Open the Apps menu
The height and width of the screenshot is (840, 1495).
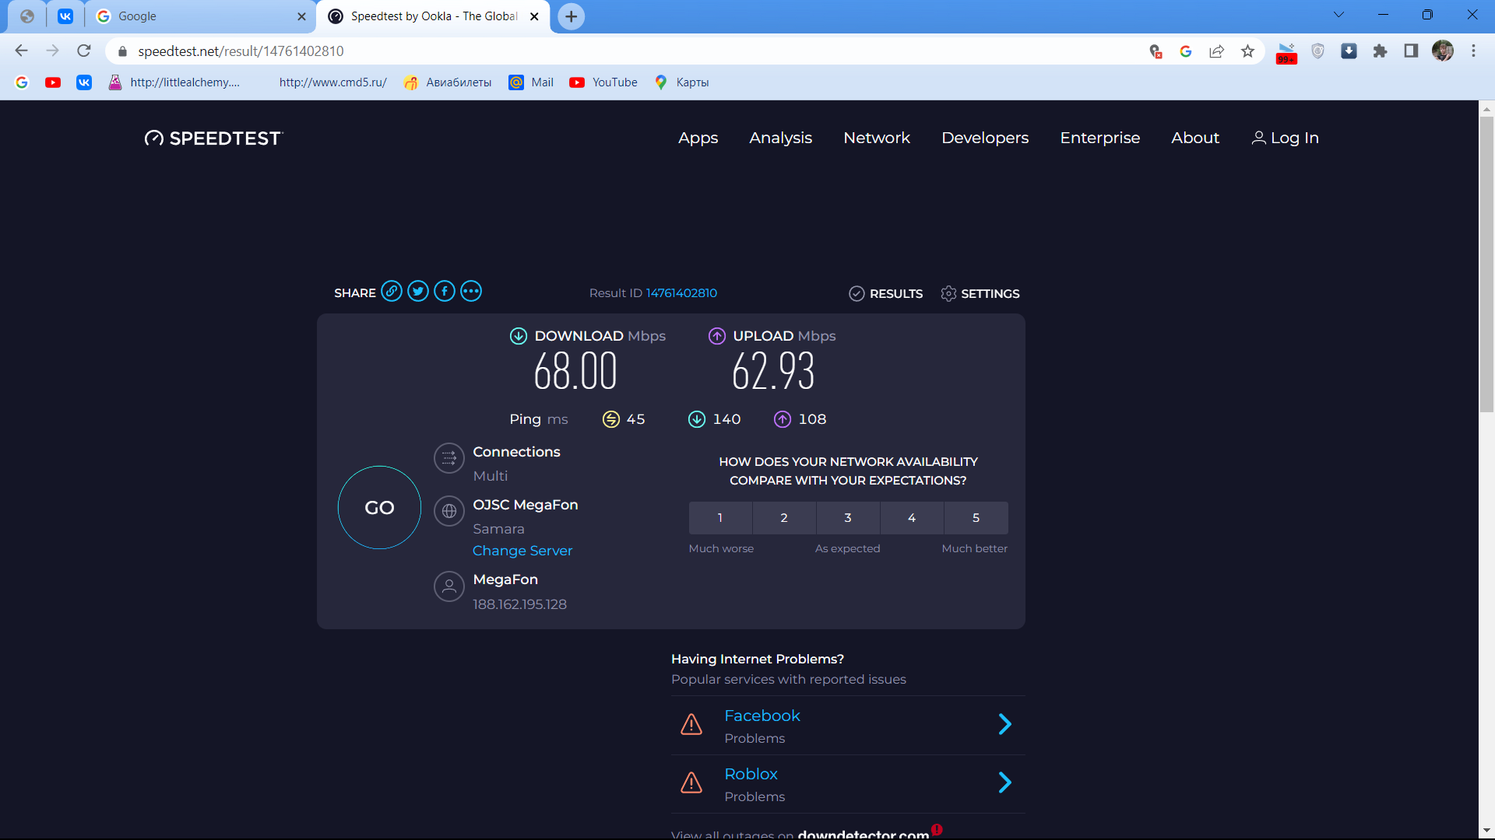698,138
